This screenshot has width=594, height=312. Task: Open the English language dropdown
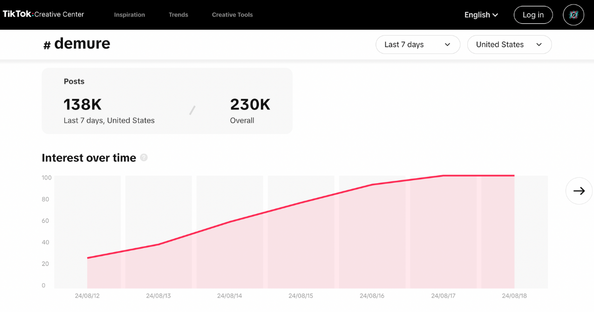pyautogui.click(x=481, y=15)
